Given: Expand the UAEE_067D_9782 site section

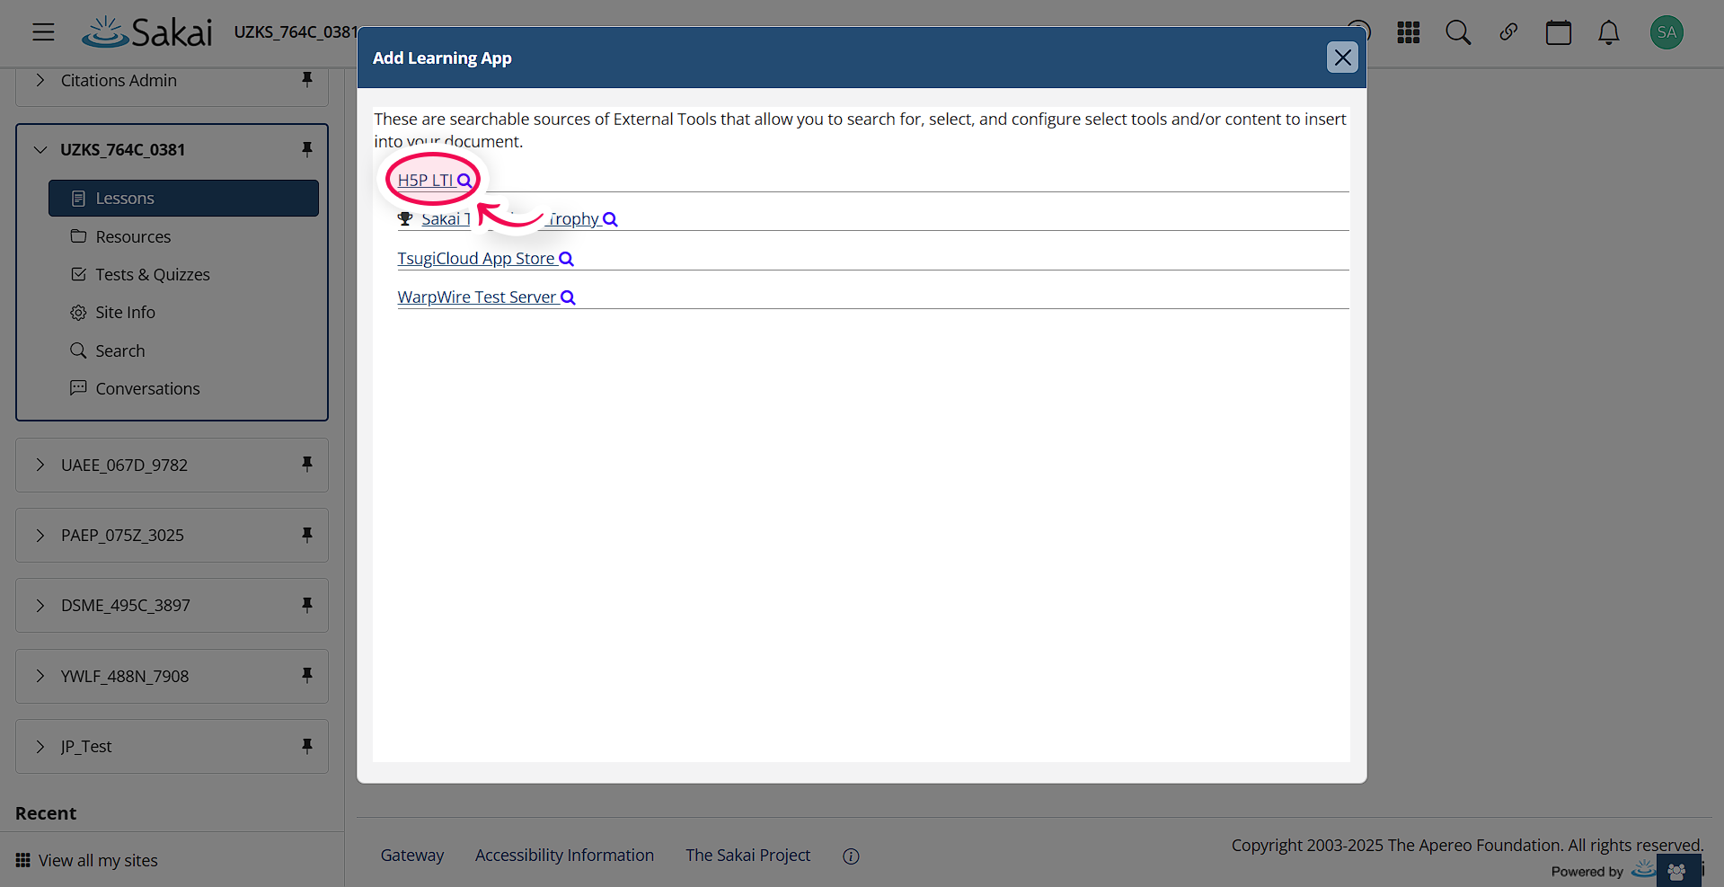Looking at the screenshot, I should click(40, 465).
